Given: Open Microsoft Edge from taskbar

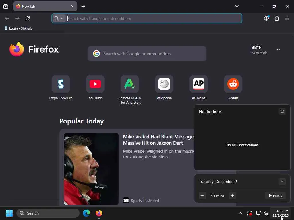Looking at the screenshot, I should coord(86,213).
